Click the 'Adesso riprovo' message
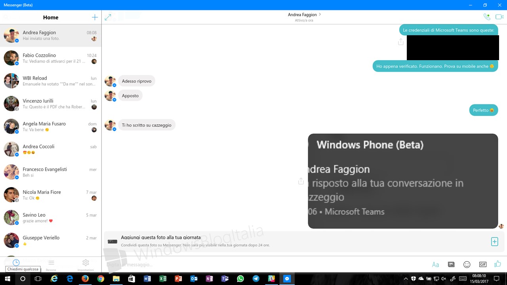Screen dimensions: 507x285 pyautogui.click(x=137, y=81)
